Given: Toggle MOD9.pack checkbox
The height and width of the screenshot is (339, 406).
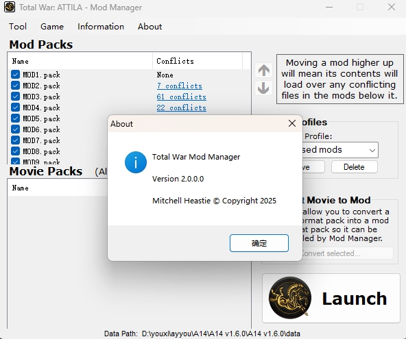Looking at the screenshot, I should 15,161.
